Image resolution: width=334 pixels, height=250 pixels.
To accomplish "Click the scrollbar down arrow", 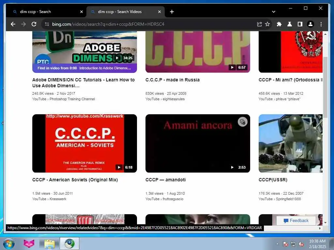I will pos(325,223).
